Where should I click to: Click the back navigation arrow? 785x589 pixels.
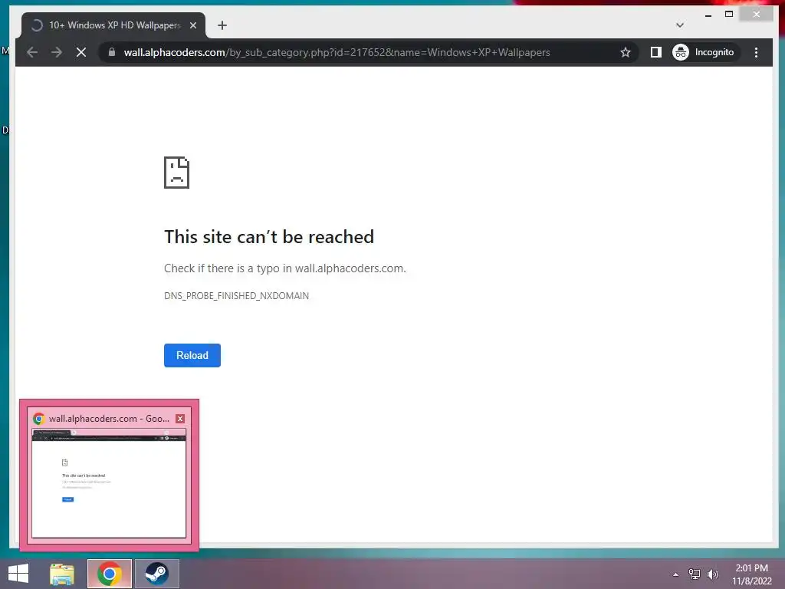[32, 52]
